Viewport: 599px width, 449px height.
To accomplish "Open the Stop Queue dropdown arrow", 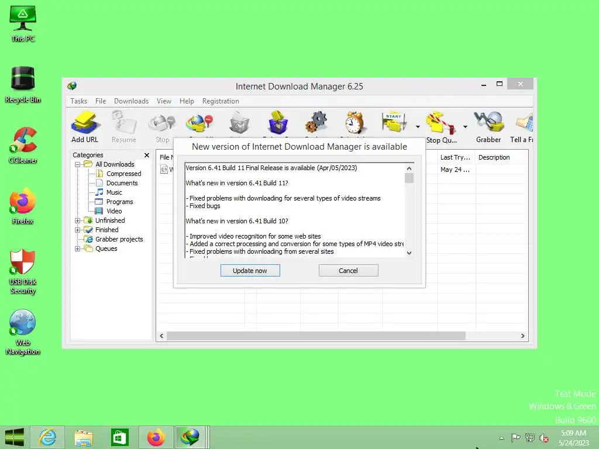I will 465,127.
